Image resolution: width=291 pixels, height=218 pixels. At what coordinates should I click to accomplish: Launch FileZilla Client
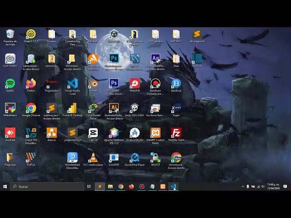pyautogui.click(x=176, y=134)
